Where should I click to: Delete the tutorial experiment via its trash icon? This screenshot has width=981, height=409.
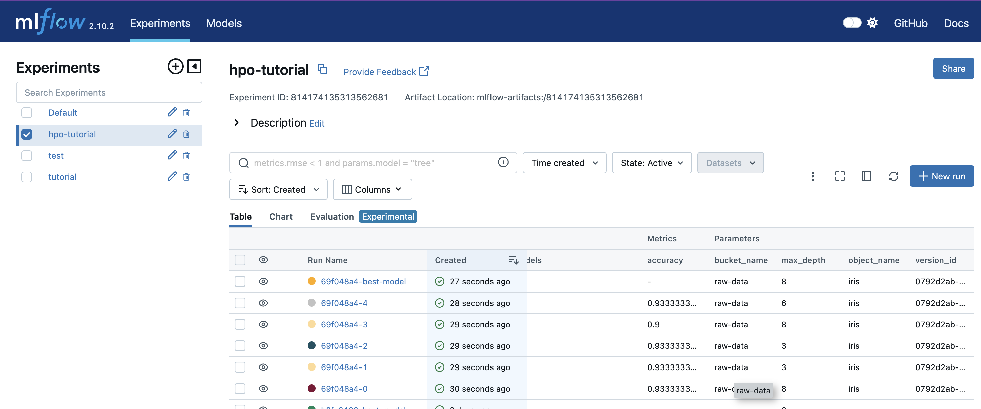186,177
